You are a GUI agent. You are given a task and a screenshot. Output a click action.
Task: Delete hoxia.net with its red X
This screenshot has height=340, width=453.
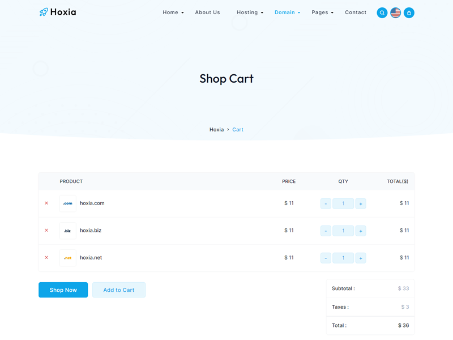click(46, 257)
